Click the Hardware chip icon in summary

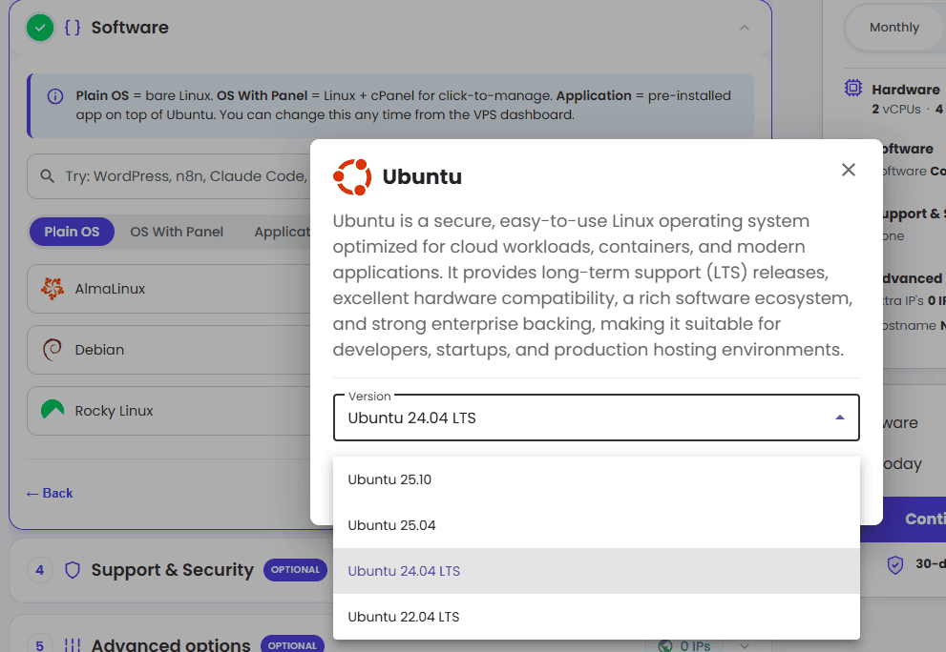(x=853, y=88)
